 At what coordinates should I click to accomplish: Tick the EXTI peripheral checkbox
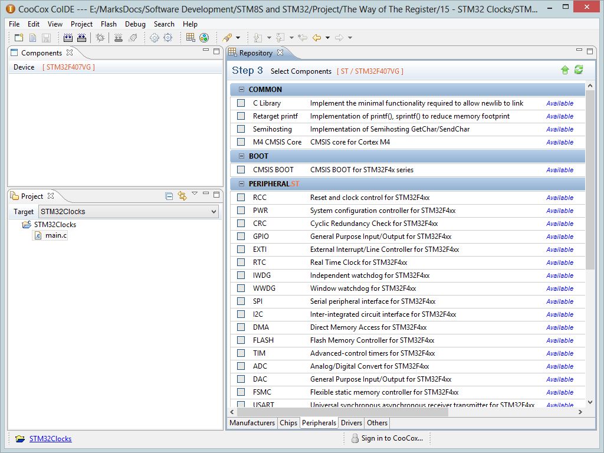click(x=241, y=250)
